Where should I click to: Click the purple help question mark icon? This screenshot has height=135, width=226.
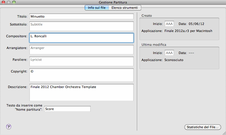coord(9,127)
